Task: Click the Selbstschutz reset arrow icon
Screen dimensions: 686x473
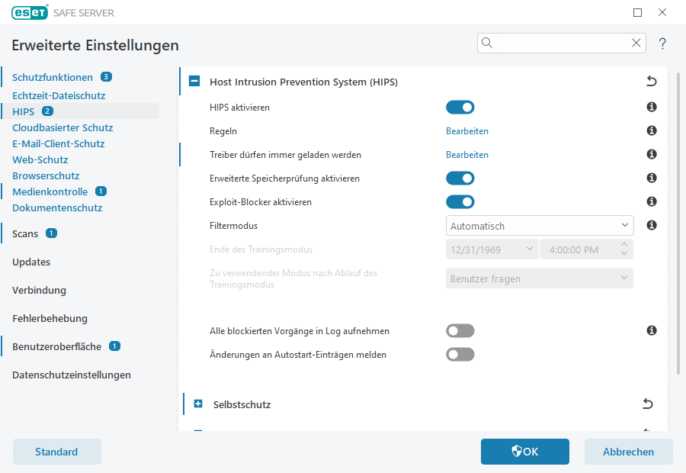Action: (648, 404)
